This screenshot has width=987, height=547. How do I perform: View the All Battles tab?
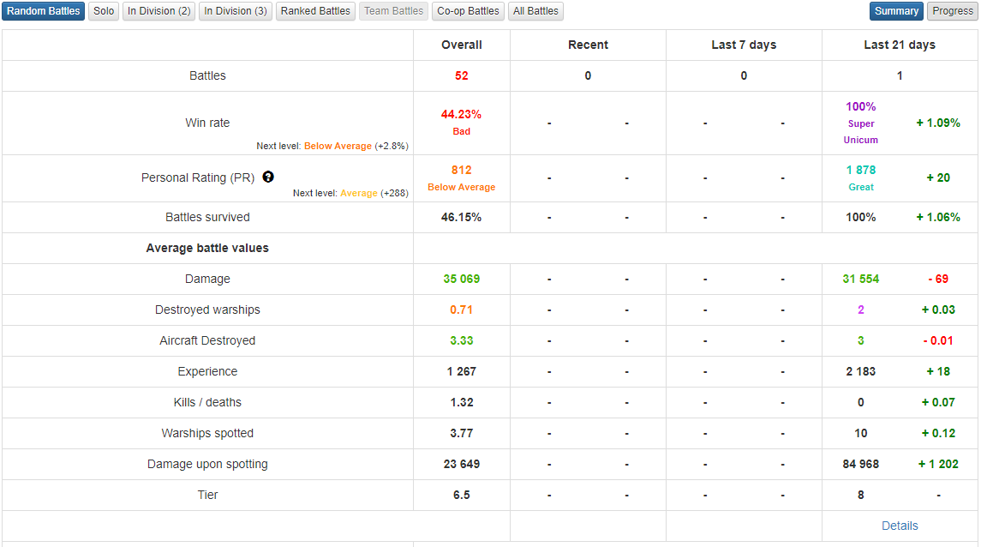coord(535,11)
